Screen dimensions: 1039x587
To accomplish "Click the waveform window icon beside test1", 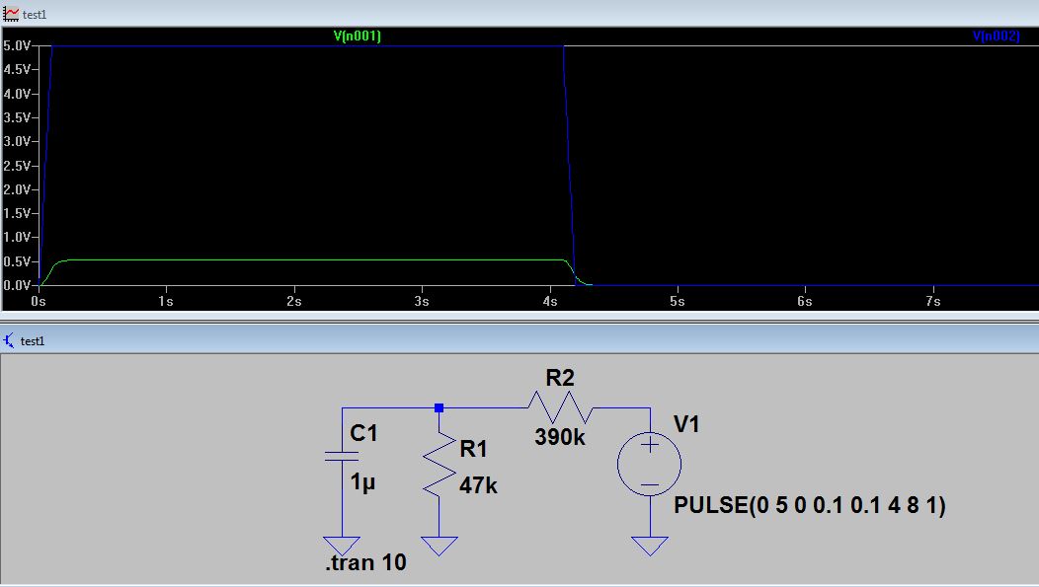I will point(11,13).
